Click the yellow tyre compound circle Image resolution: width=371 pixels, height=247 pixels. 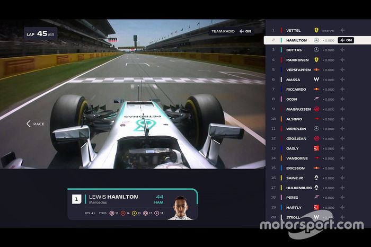coord(134,213)
